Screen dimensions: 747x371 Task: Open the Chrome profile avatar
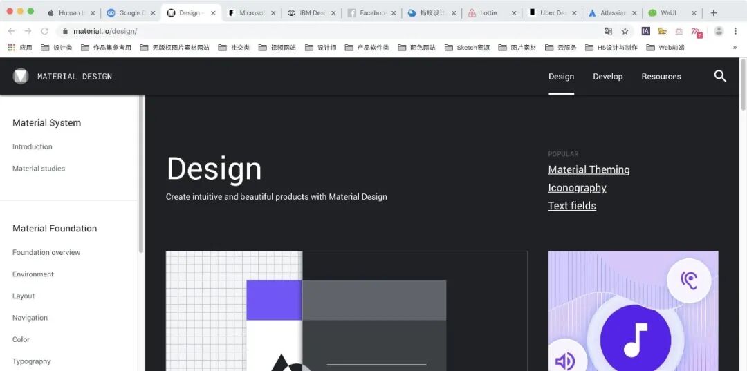tap(719, 31)
